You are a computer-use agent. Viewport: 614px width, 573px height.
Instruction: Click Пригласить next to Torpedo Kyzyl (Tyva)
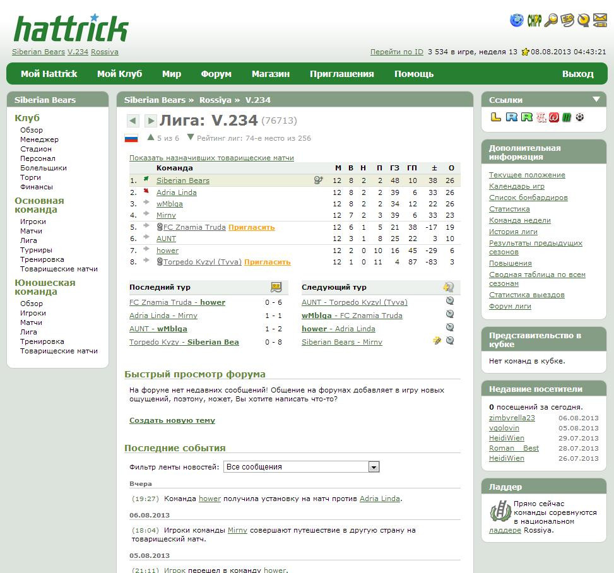[x=268, y=262]
